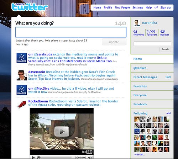Click the first avatar in the Following grid

pos(137,119)
